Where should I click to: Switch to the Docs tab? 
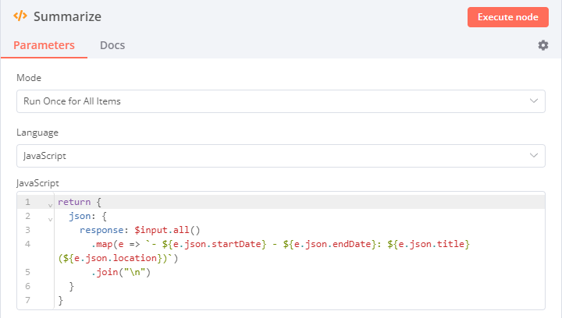pyautogui.click(x=112, y=45)
